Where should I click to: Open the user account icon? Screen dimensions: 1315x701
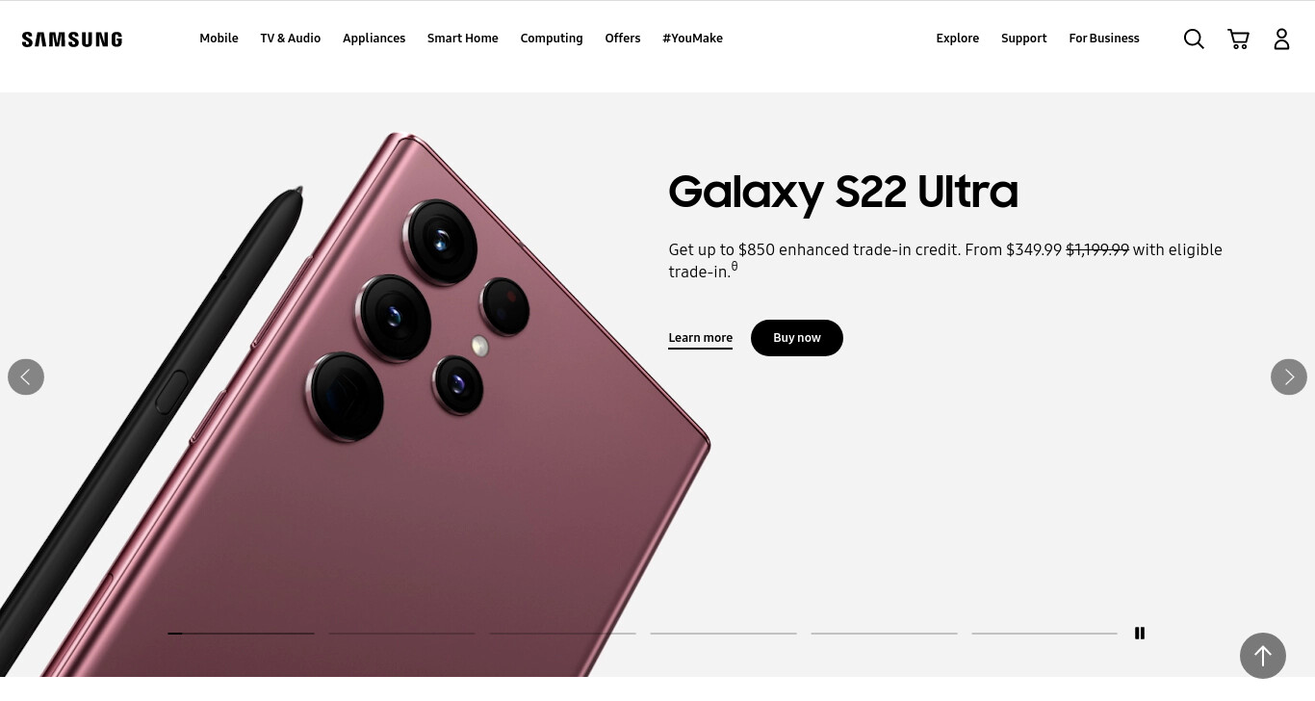[1281, 39]
